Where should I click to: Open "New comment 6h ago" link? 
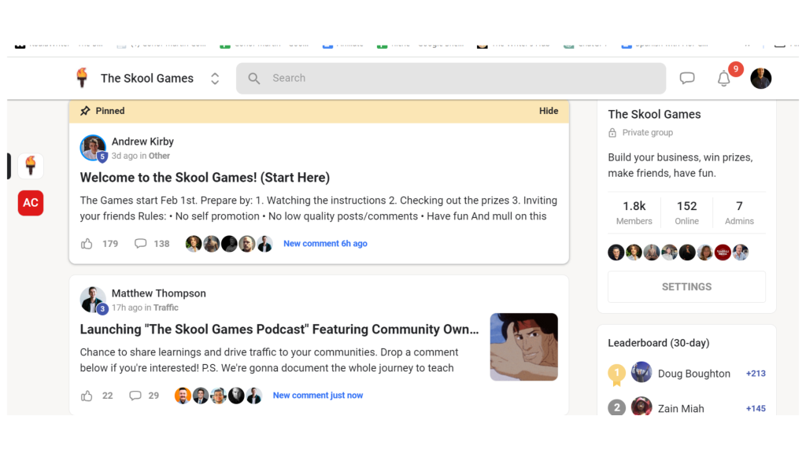click(325, 244)
